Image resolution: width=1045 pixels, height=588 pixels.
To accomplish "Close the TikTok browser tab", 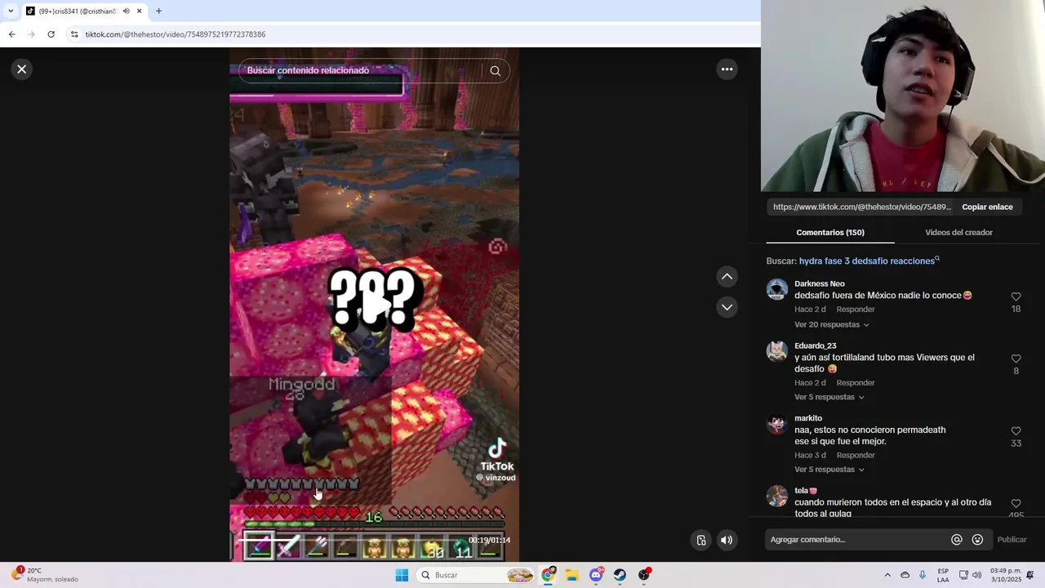I will [x=140, y=11].
